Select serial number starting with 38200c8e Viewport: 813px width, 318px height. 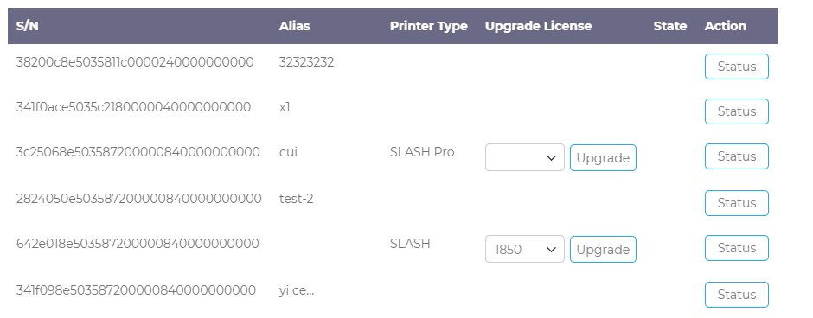135,62
